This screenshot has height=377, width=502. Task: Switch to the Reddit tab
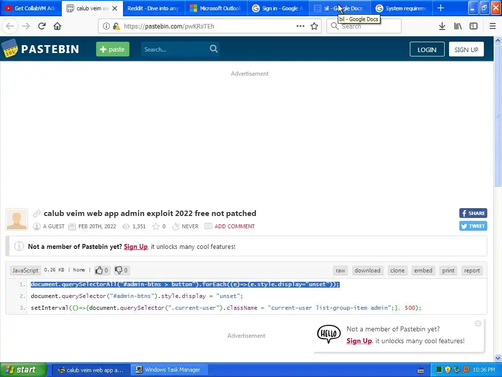click(x=153, y=8)
